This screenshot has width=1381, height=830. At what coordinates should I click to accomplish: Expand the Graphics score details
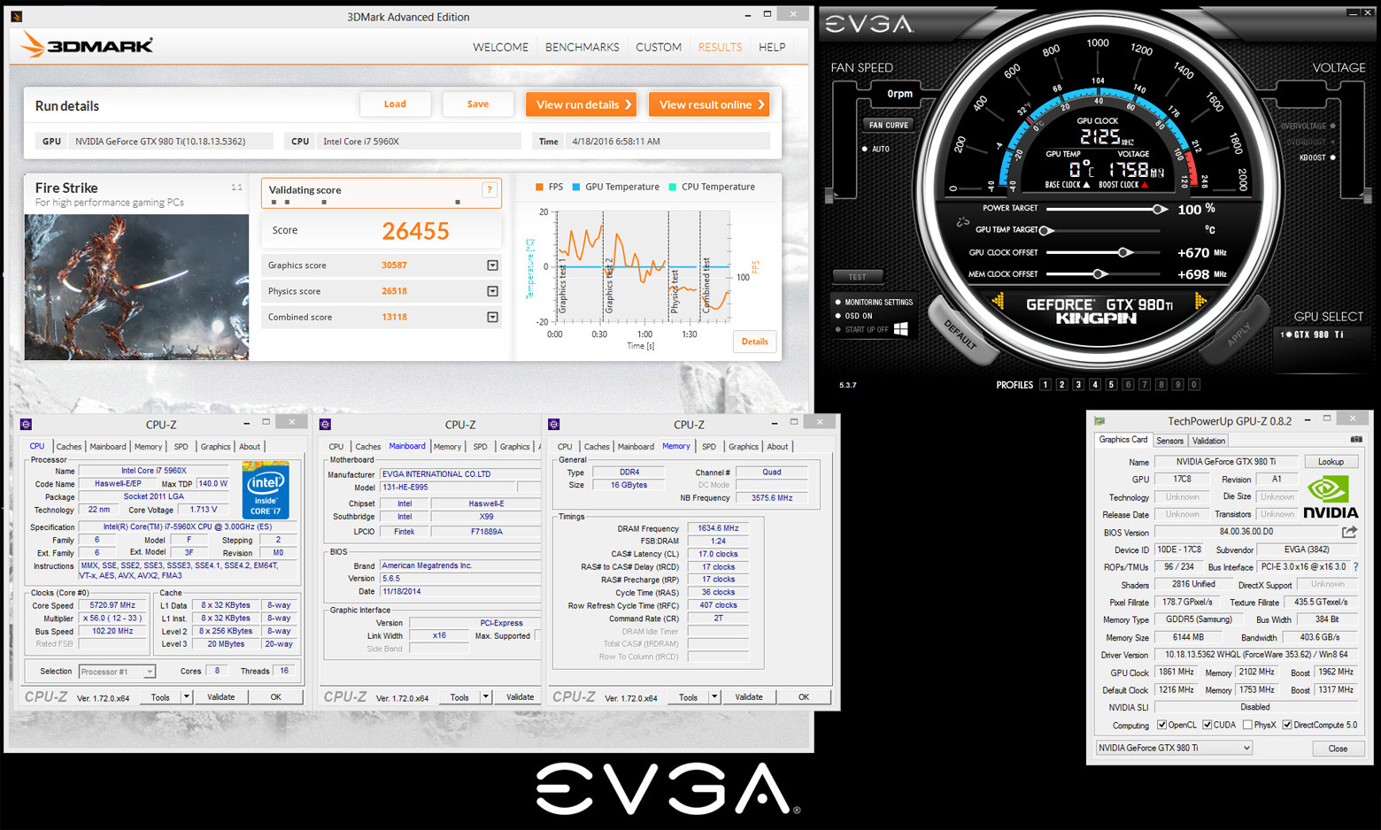click(492, 265)
